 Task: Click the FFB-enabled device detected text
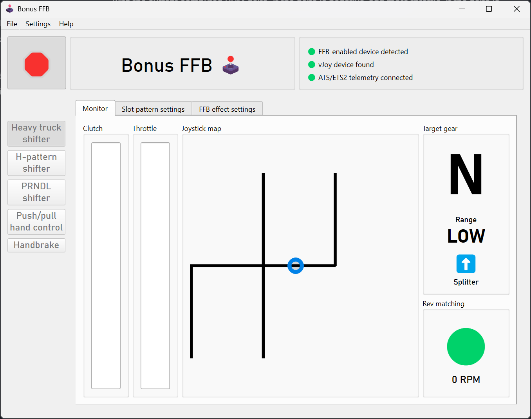[363, 52]
